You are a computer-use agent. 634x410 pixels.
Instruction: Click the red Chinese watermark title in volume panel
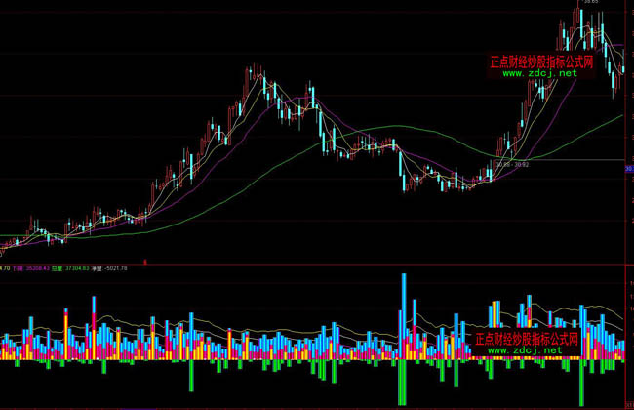[x=526, y=339]
